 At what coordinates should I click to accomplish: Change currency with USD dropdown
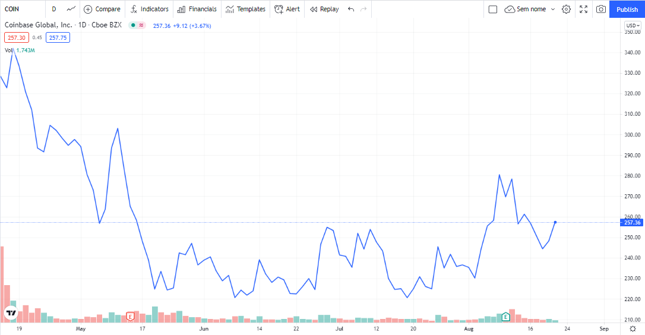[633, 26]
